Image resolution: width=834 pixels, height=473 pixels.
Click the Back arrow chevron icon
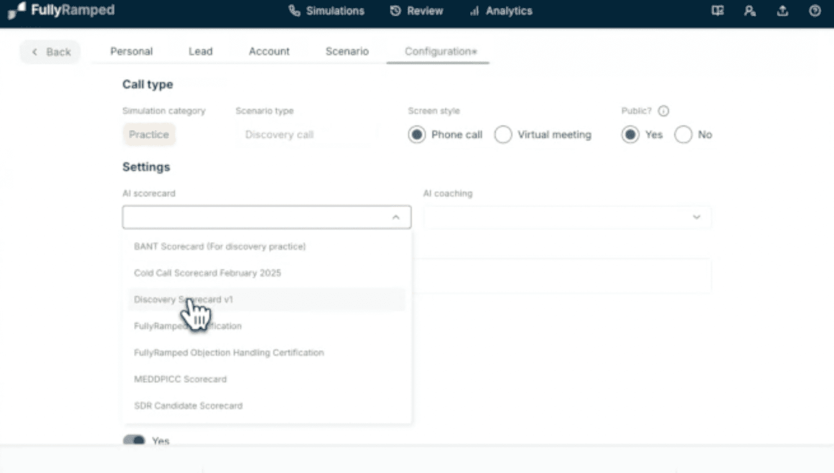pyautogui.click(x=35, y=51)
